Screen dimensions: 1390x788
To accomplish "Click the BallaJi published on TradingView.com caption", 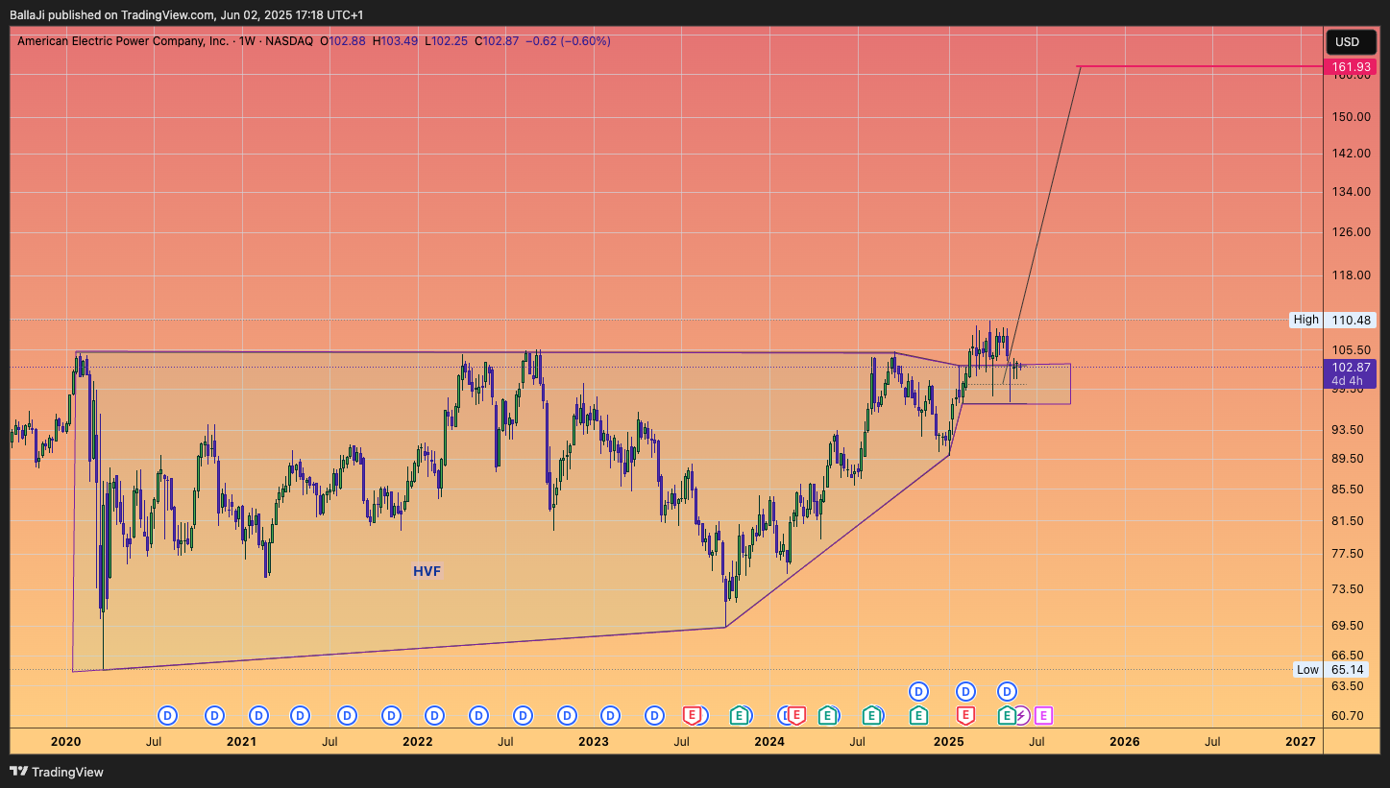I will 186,15.
